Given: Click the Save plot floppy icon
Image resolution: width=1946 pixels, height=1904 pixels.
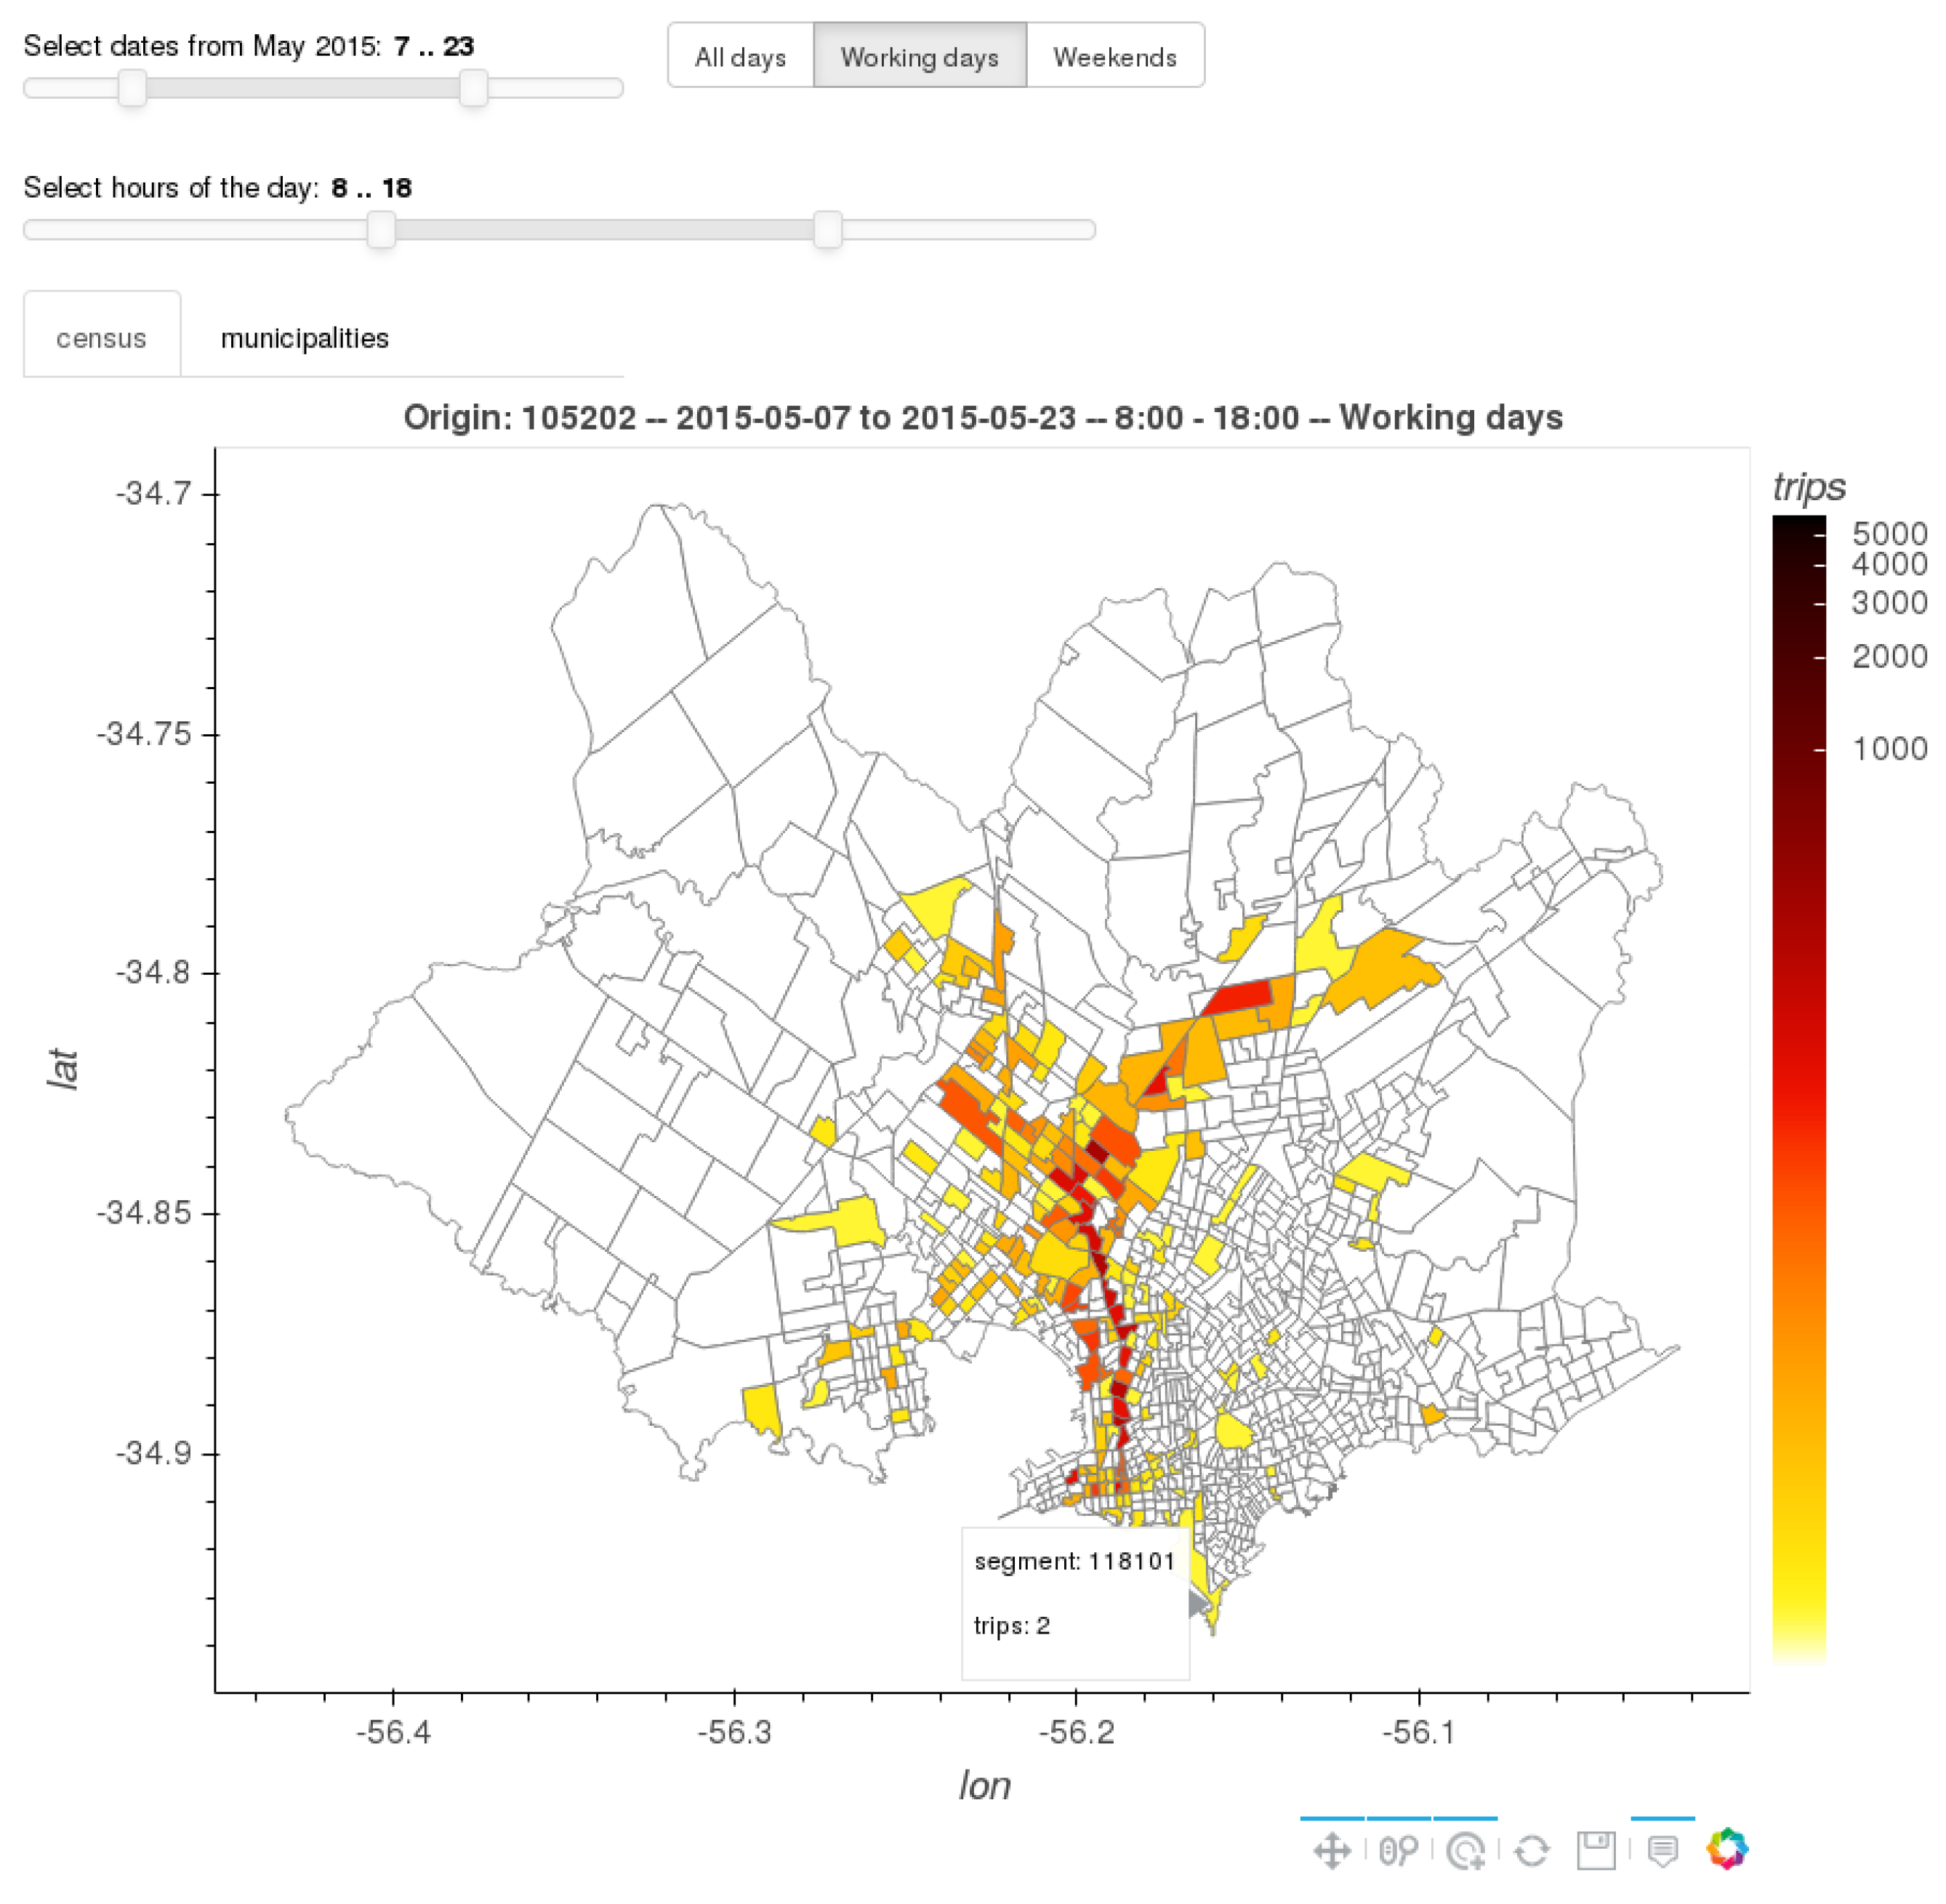Looking at the screenshot, I should 1596,1850.
